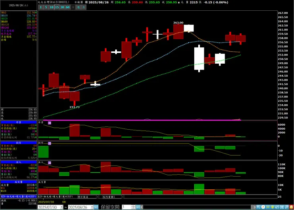Open the red alert bell icon
This screenshot has height=210, width=294.
pos(291,207)
